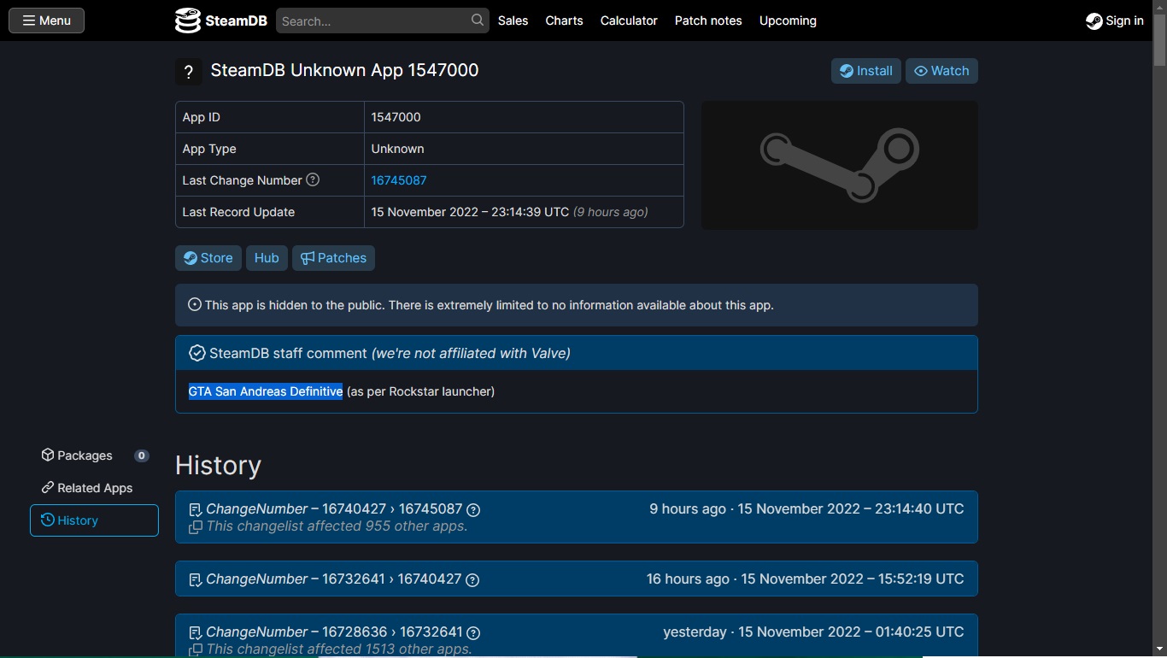
Task: Click highlighted GTA San Andreas Definitive text
Action: click(x=266, y=391)
